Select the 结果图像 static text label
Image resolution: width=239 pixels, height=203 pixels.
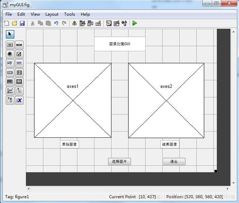click(x=170, y=144)
